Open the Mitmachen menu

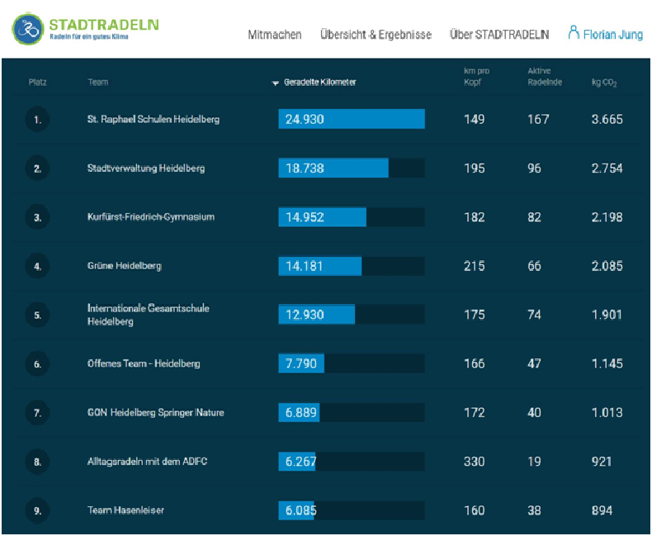(x=275, y=34)
